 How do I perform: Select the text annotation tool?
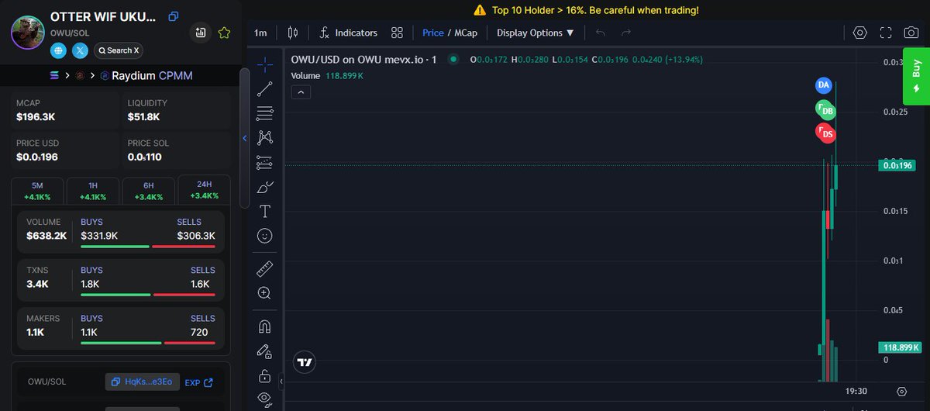[264, 211]
